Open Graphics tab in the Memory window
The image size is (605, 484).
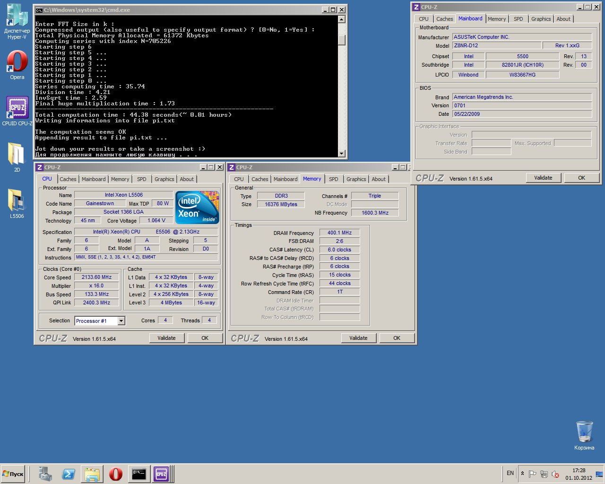[x=356, y=179]
